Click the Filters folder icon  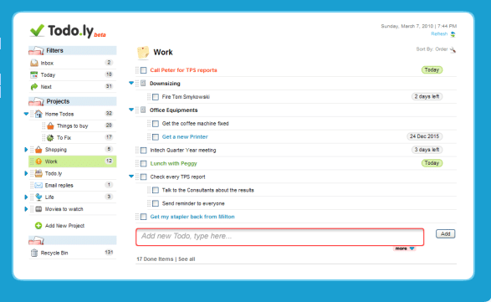[x=36, y=50]
